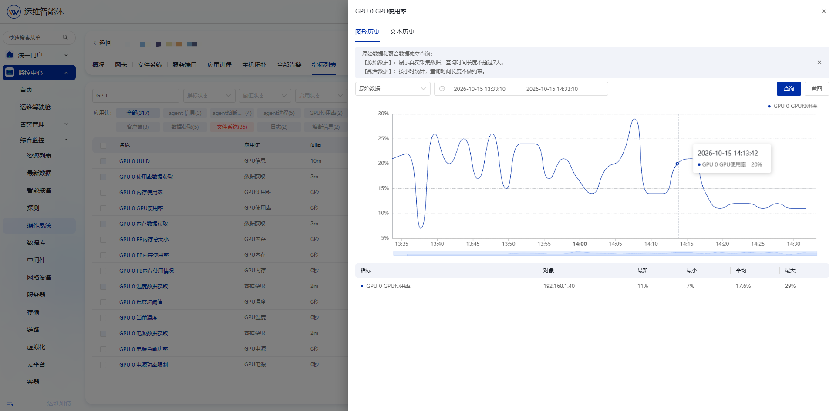Click the start time 2026-10-15 13:33:10 field

pyautogui.click(x=480, y=89)
